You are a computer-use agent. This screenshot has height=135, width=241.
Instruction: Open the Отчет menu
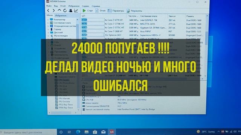(x=63, y=6)
